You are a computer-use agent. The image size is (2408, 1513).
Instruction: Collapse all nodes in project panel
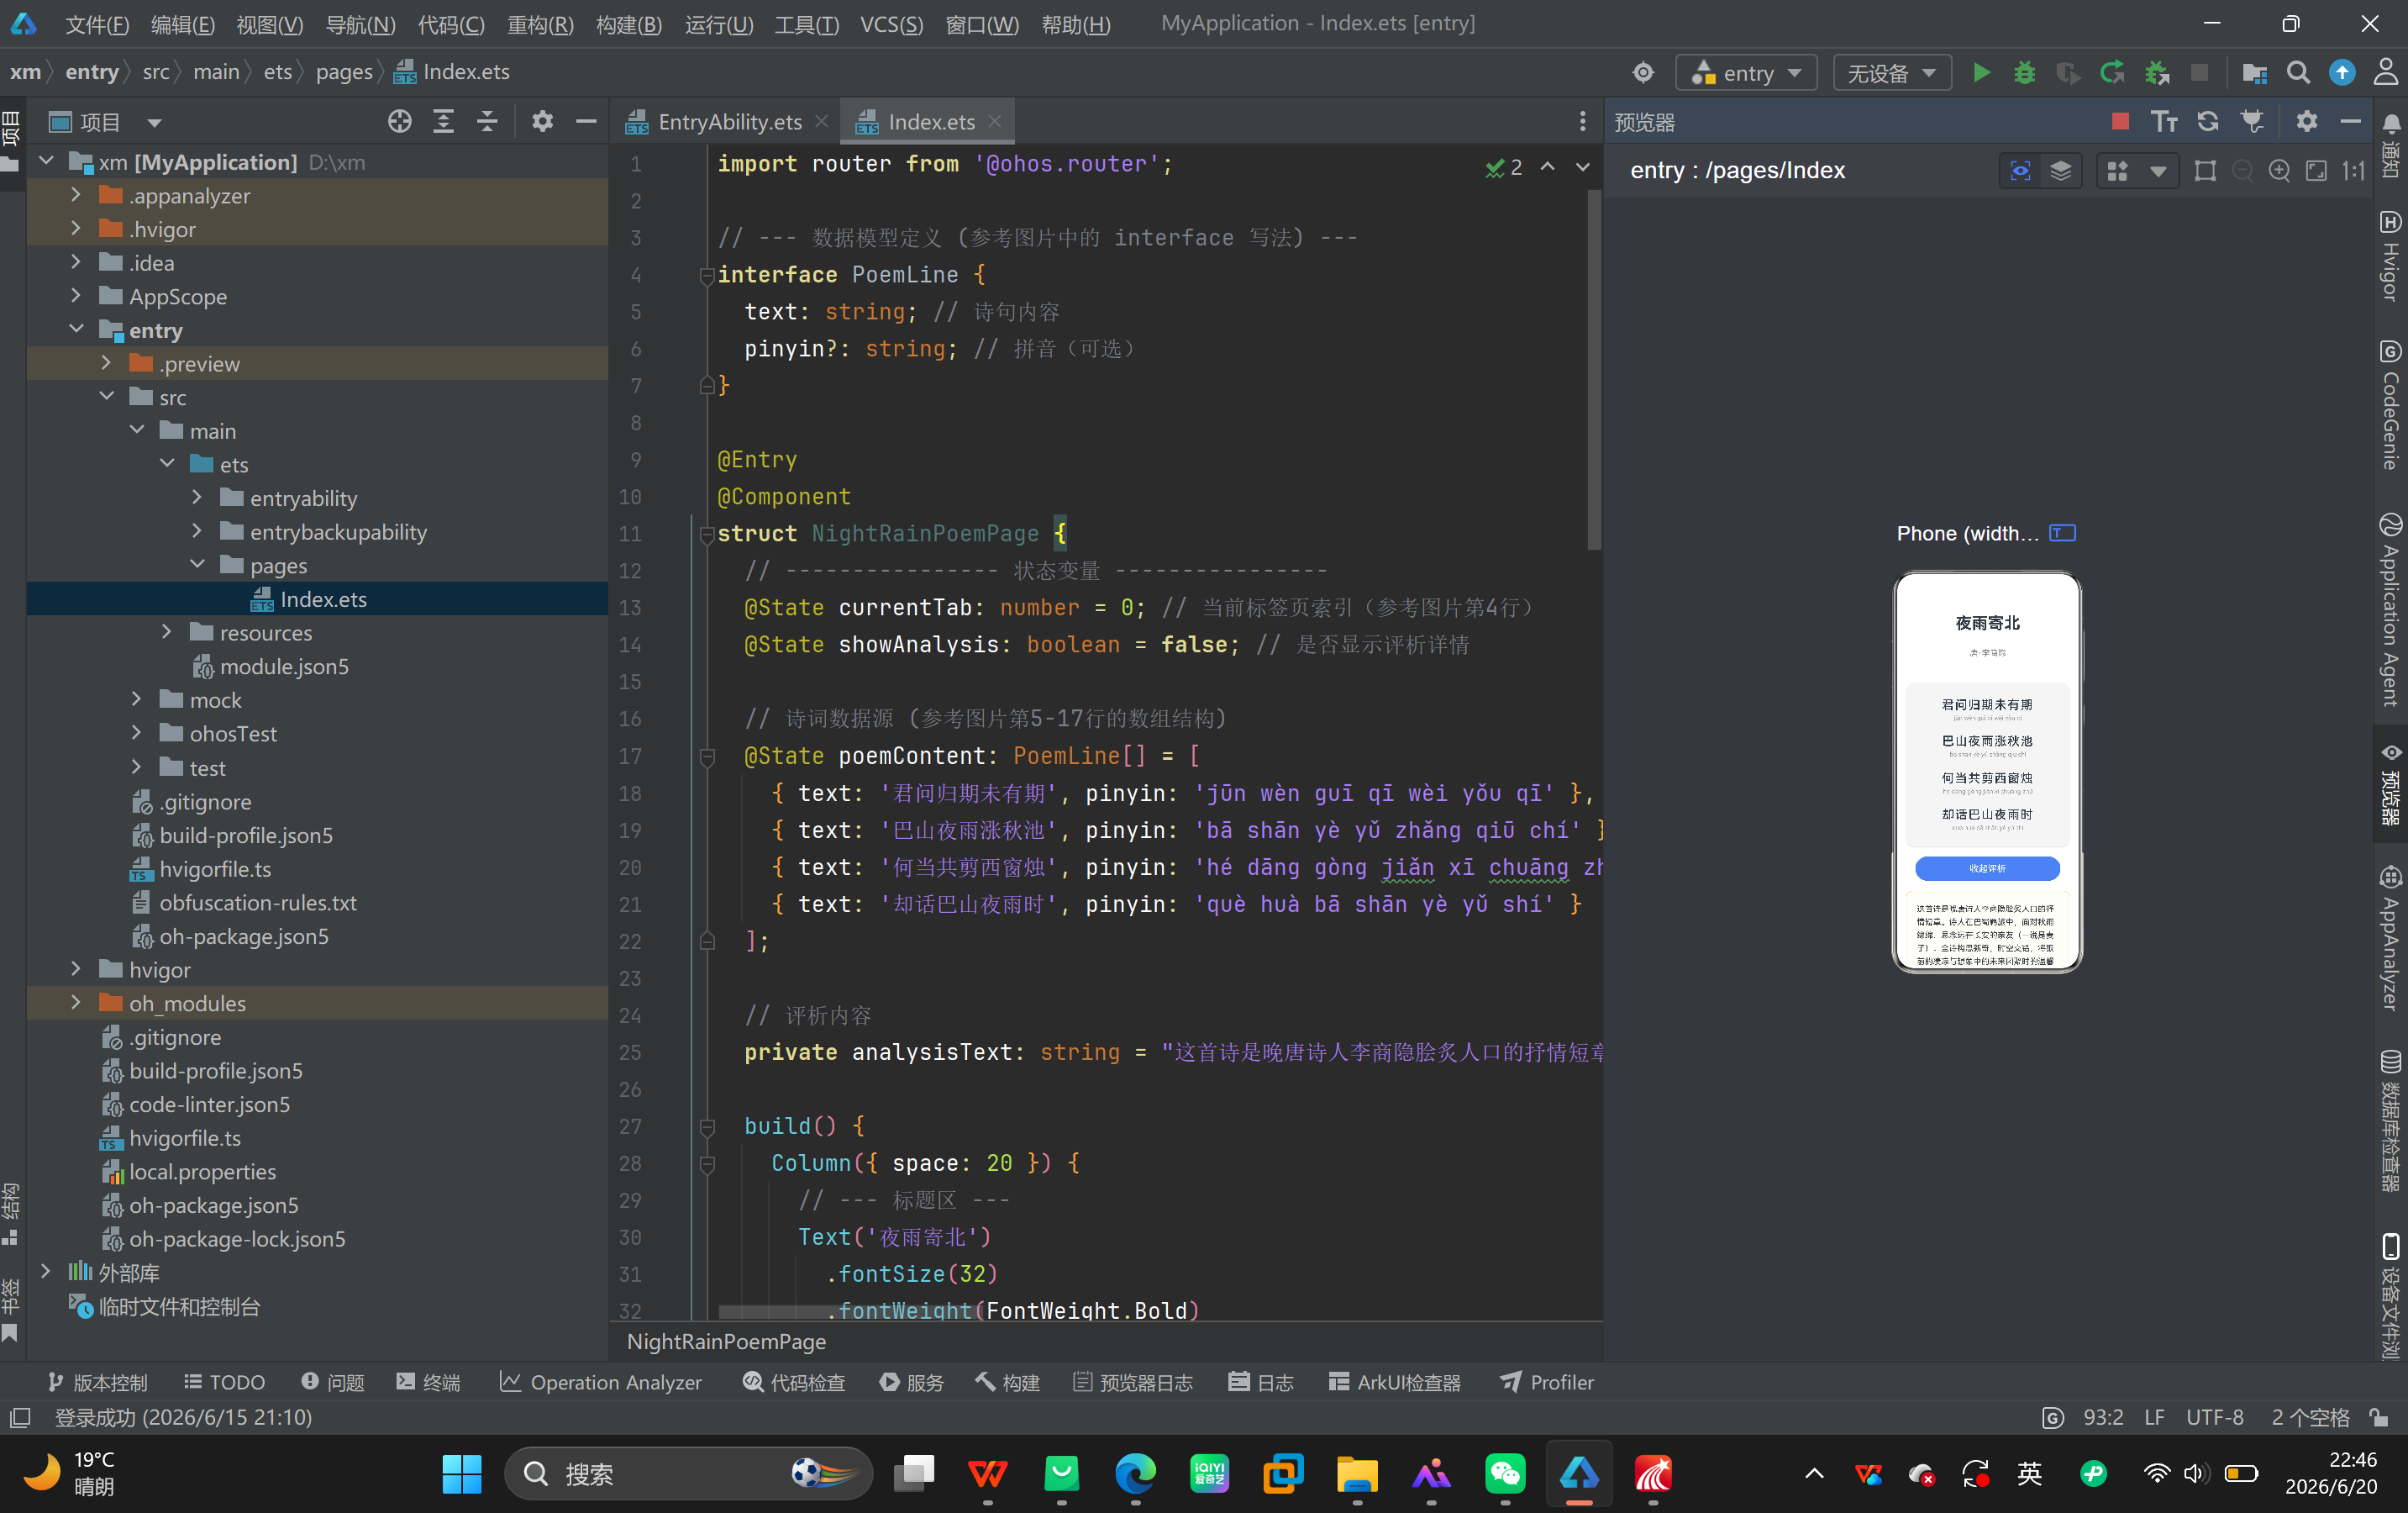tap(487, 121)
